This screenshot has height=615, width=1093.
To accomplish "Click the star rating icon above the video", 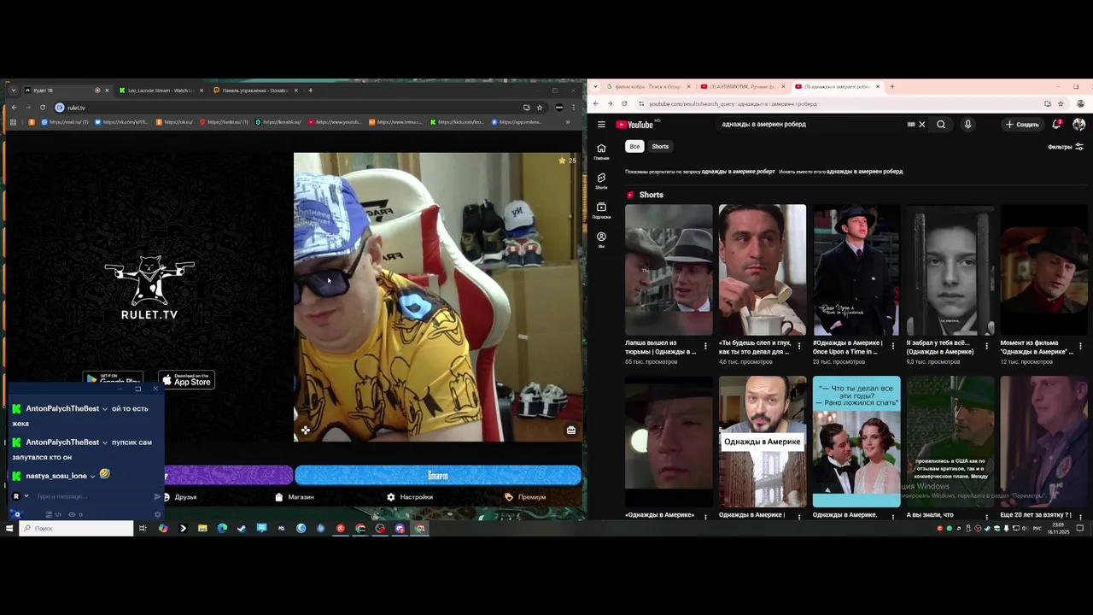I will pyautogui.click(x=562, y=161).
